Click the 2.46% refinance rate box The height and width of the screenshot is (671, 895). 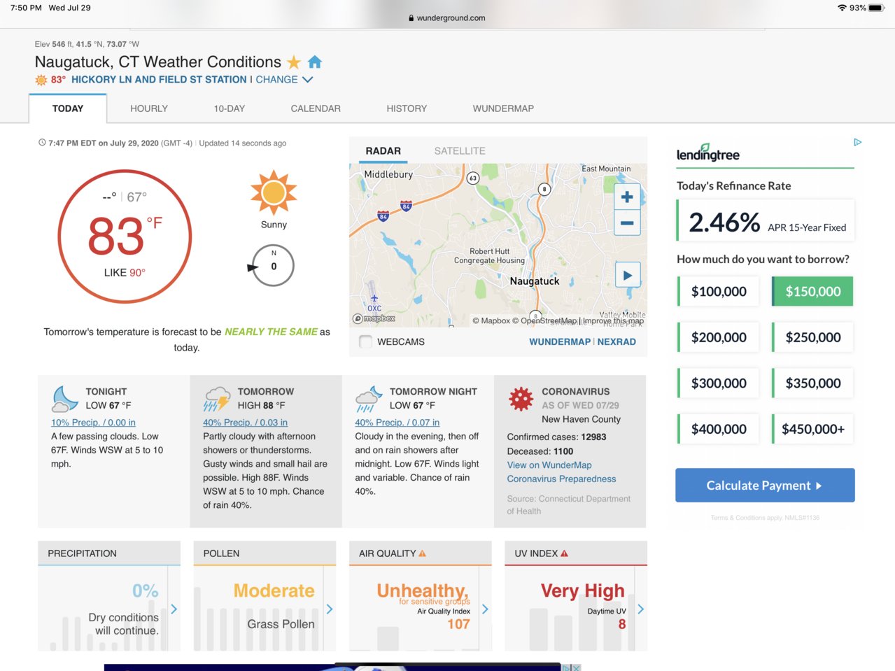[766, 221]
